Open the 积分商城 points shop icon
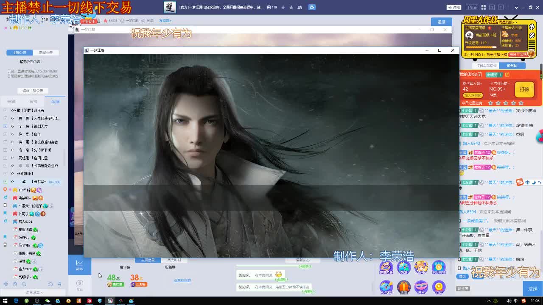 (x=439, y=267)
